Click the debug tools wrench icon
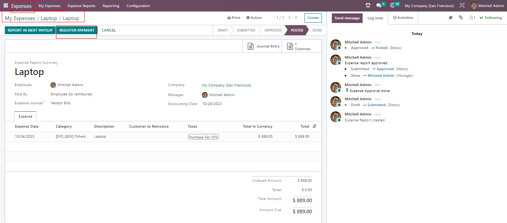 coord(462,6)
